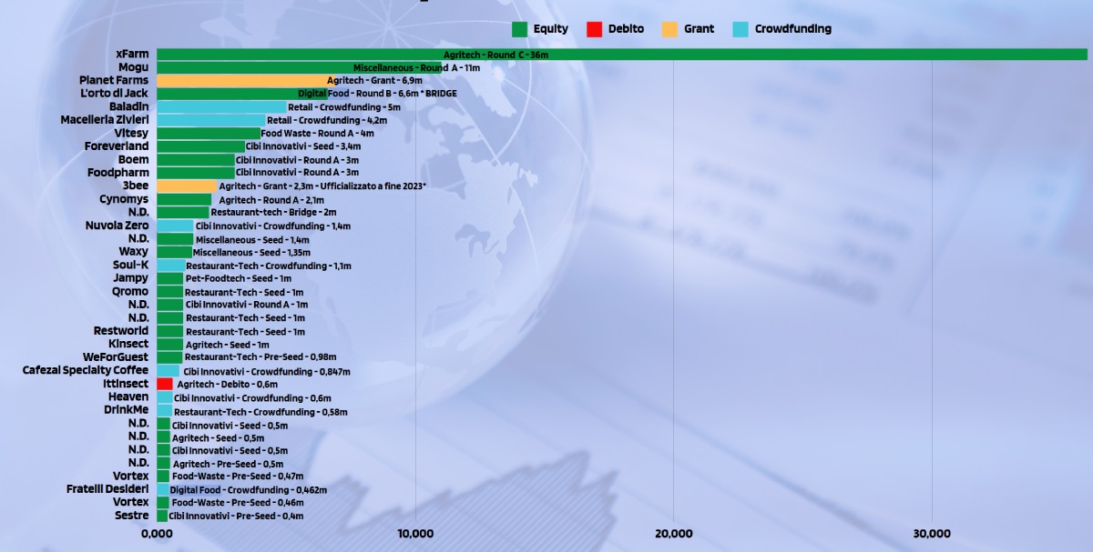Toggle the Equity series legend label

[x=550, y=29]
